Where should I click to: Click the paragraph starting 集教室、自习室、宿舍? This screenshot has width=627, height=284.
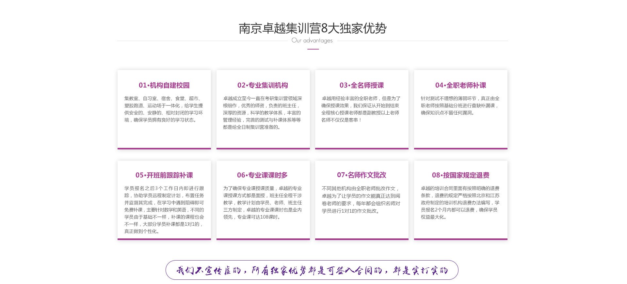pos(164,109)
